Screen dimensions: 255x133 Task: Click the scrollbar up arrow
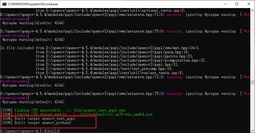point(252,10)
